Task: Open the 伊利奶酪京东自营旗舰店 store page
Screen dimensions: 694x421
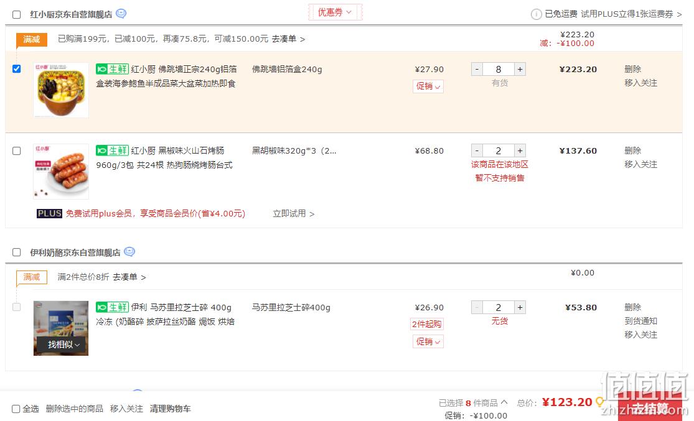Action: click(75, 252)
